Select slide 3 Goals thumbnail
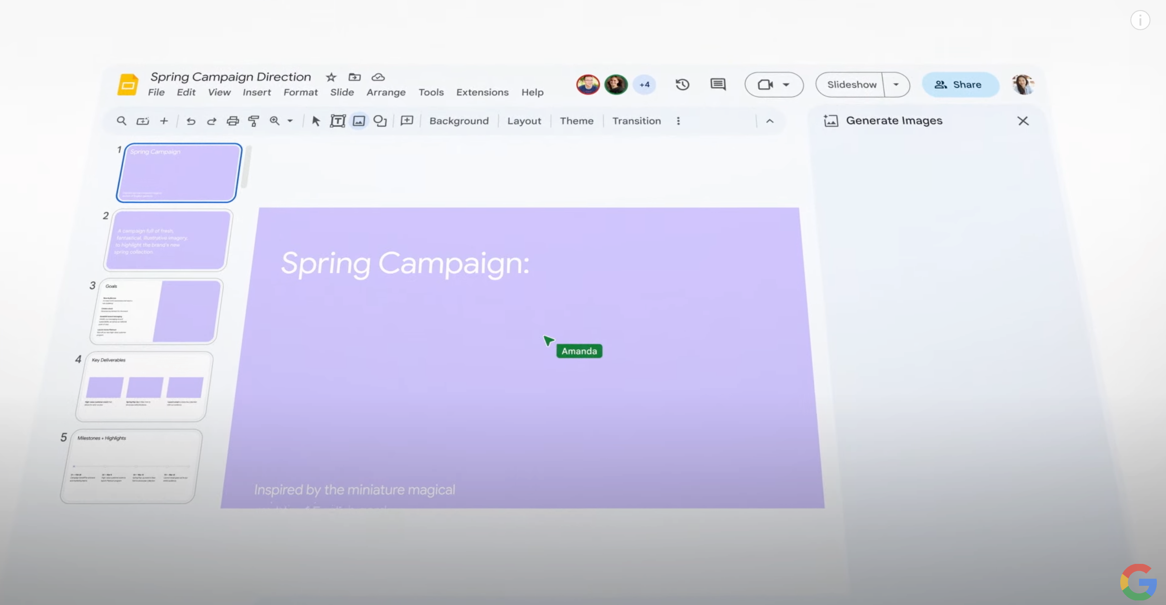Viewport: 1166px width, 605px height. point(156,311)
